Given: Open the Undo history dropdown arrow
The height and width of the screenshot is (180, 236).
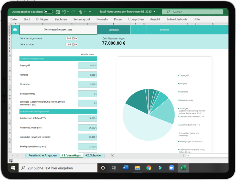Looking at the screenshot, I should (x=68, y=12).
